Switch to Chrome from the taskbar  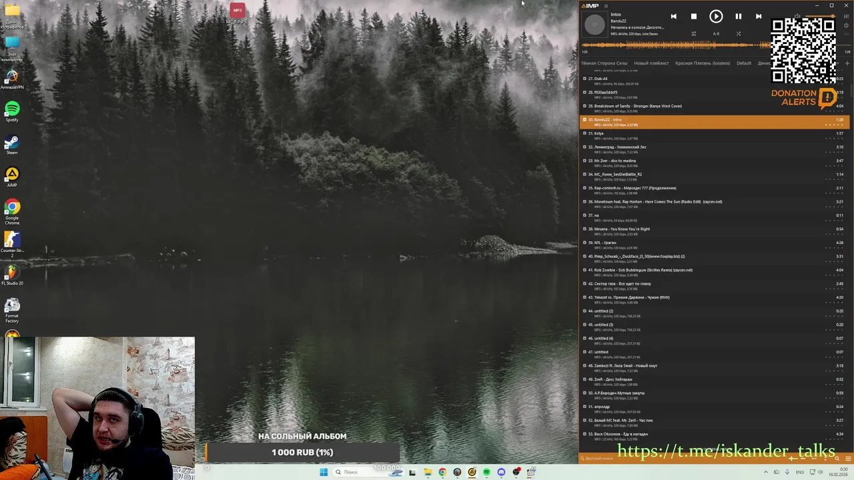pos(442,472)
